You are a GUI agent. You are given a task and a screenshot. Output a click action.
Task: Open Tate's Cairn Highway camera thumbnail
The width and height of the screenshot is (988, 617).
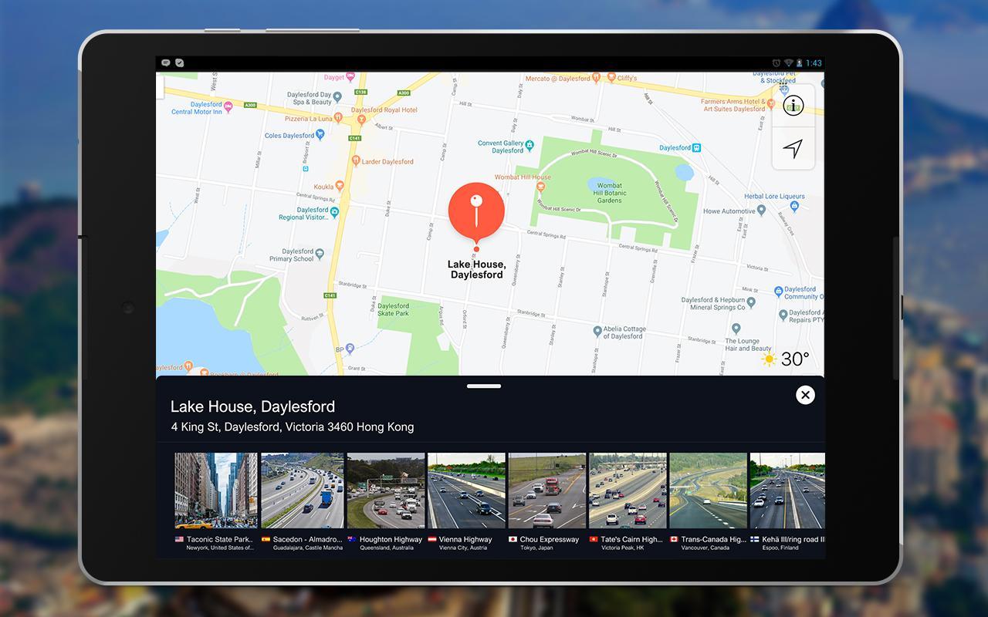point(628,491)
